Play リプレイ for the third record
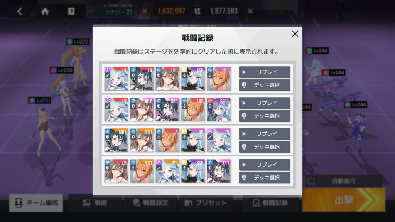Image resolution: width=395 pixels, height=222 pixels. 265,134
